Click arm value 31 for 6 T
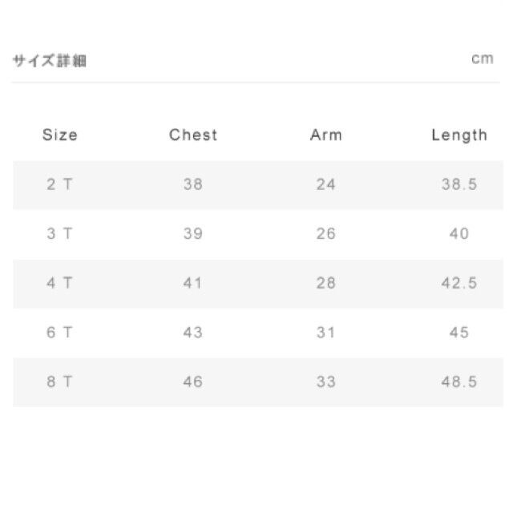Screen dimensions: 513x513 click(326, 333)
